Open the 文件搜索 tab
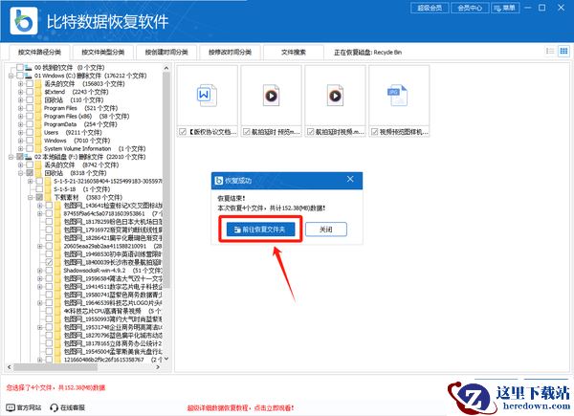Image resolution: width=574 pixels, height=416 pixels. click(294, 53)
